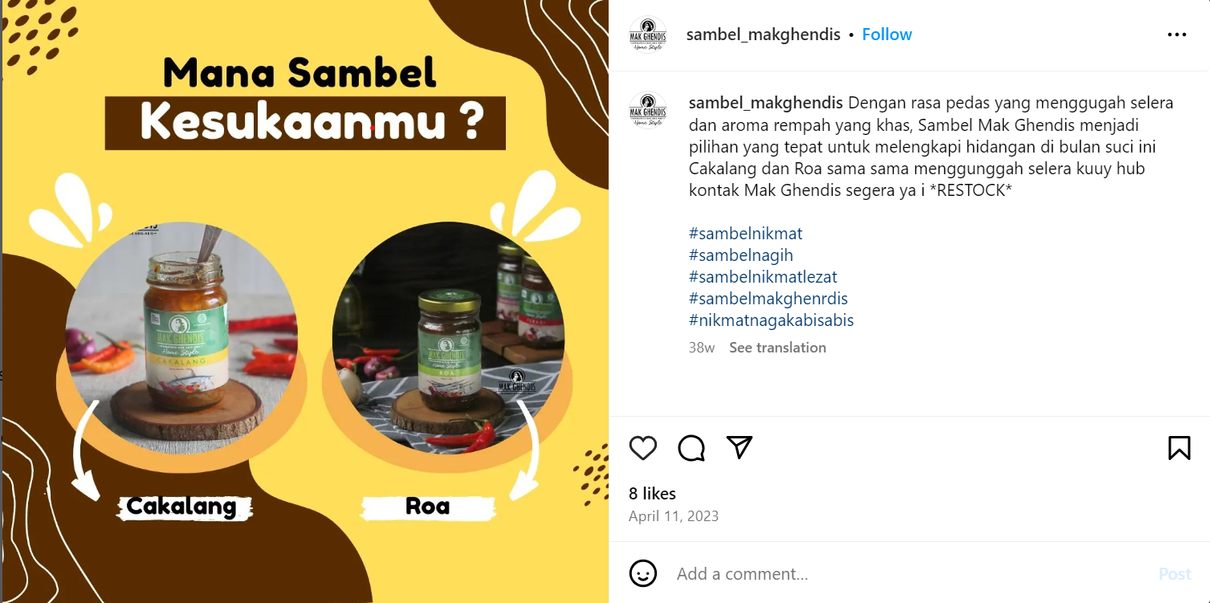The width and height of the screenshot is (1210, 603).
Task: Open sambel_makghendis username in the header
Action: [764, 35]
